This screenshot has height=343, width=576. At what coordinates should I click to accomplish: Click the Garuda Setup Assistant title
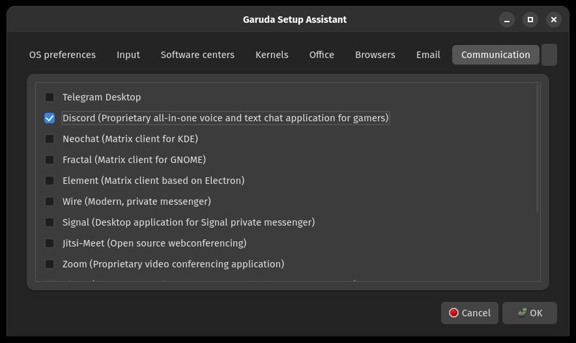tap(295, 20)
